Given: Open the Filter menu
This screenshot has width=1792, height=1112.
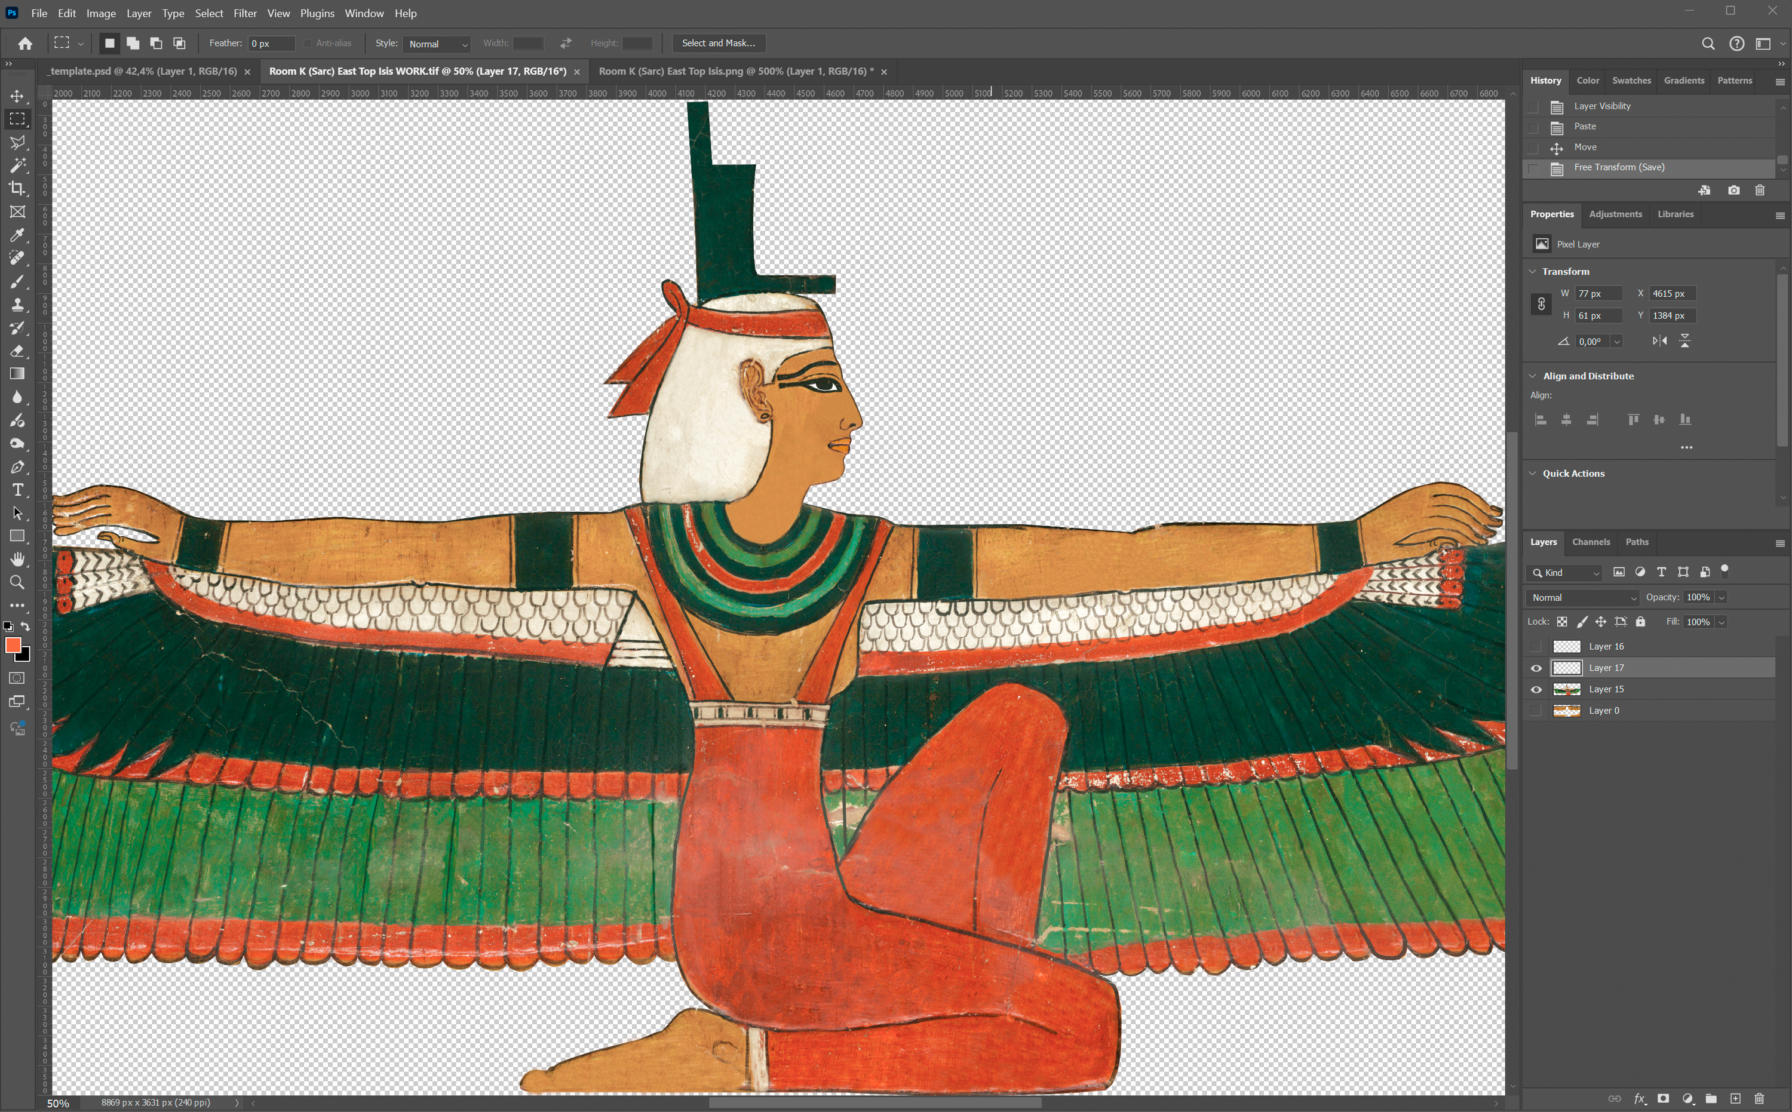Looking at the screenshot, I should click(x=245, y=13).
